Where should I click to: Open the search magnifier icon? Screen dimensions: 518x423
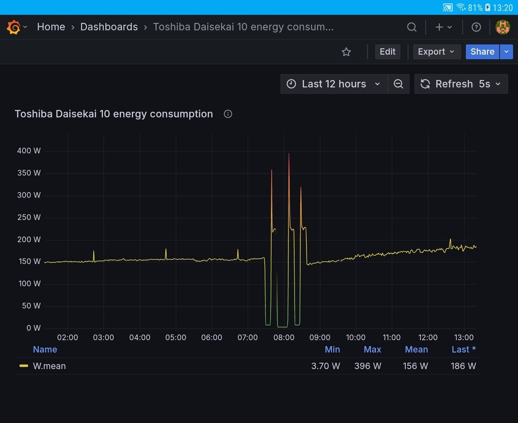(x=412, y=27)
